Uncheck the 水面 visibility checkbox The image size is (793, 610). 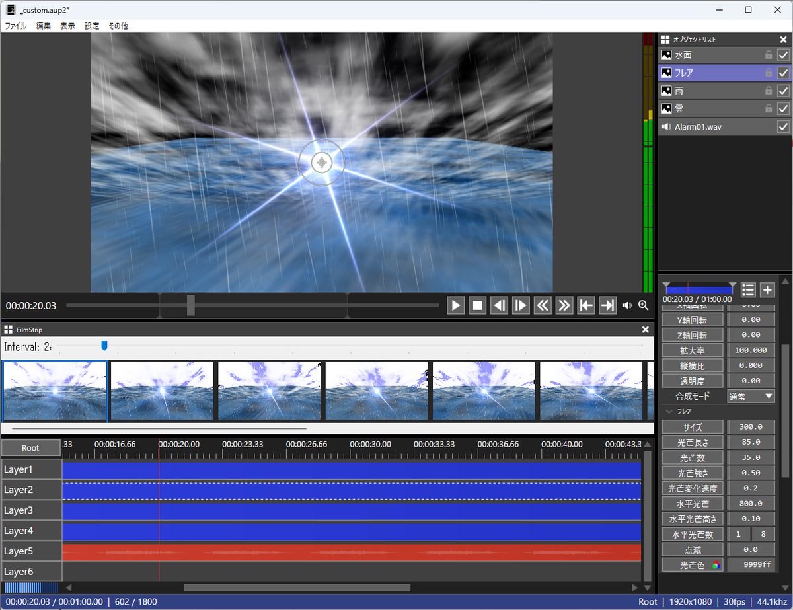coord(784,56)
